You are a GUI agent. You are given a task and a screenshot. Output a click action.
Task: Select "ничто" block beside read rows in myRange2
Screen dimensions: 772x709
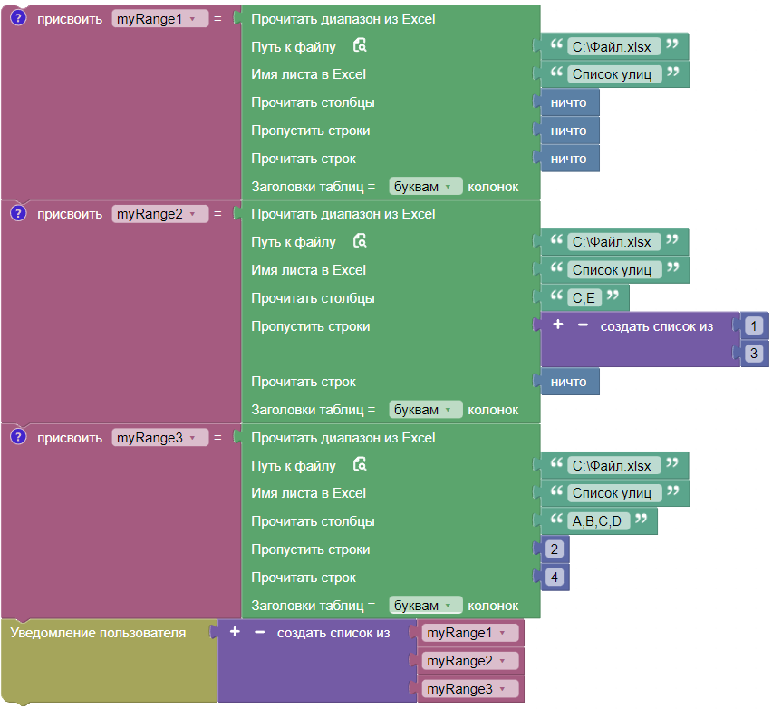[x=570, y=382]
